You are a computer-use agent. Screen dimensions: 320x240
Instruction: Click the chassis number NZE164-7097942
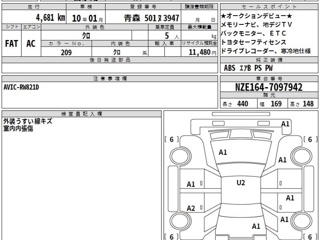tap(269, 87)
